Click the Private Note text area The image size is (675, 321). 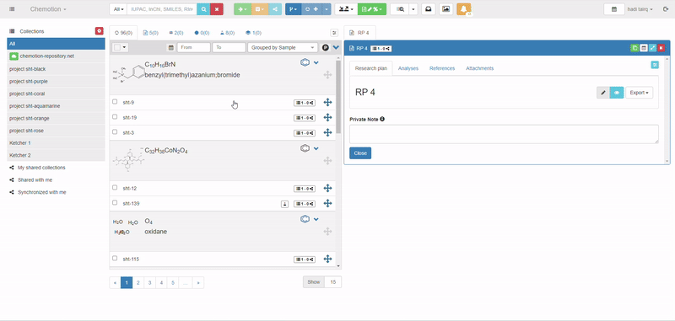click(x=504, y=134)
